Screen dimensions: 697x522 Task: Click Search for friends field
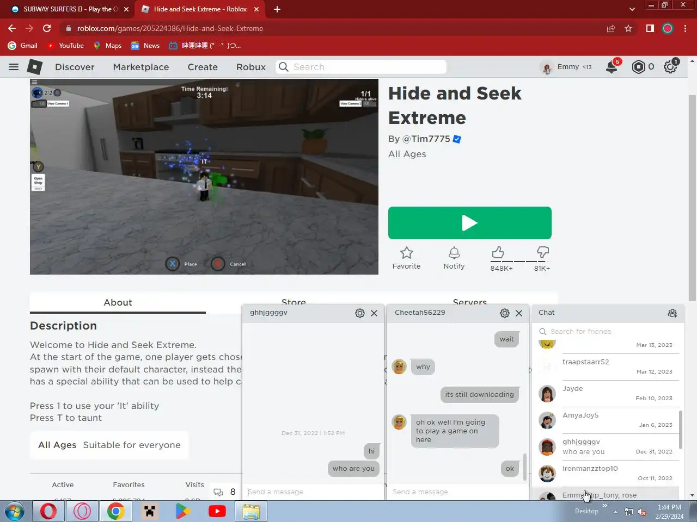click(x=608, y=331)
